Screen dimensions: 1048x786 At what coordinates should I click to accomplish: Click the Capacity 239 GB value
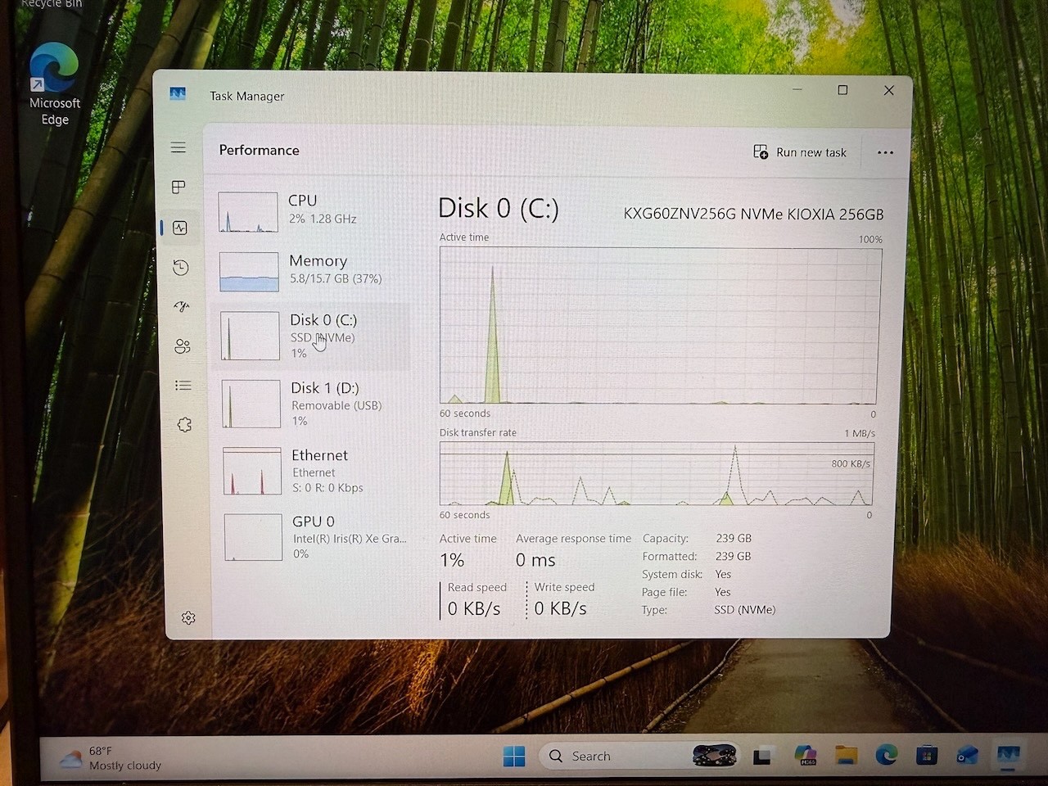click(x=733, y=538)
